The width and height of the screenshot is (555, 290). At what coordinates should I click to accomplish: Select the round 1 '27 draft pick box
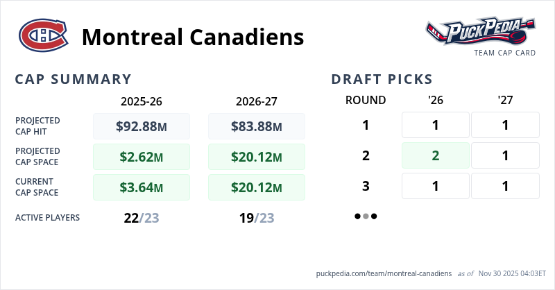click(505, 125)
